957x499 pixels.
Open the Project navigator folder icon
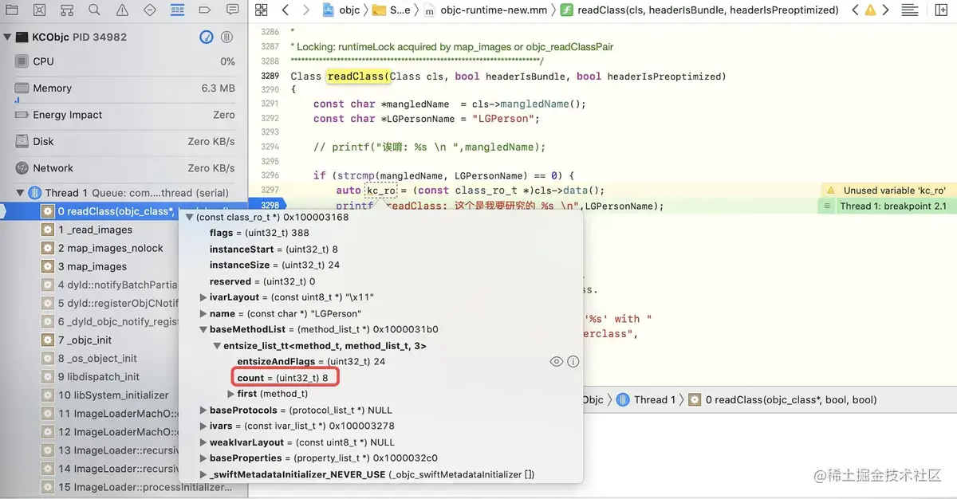pyautogui.click(x=11, y=10)
